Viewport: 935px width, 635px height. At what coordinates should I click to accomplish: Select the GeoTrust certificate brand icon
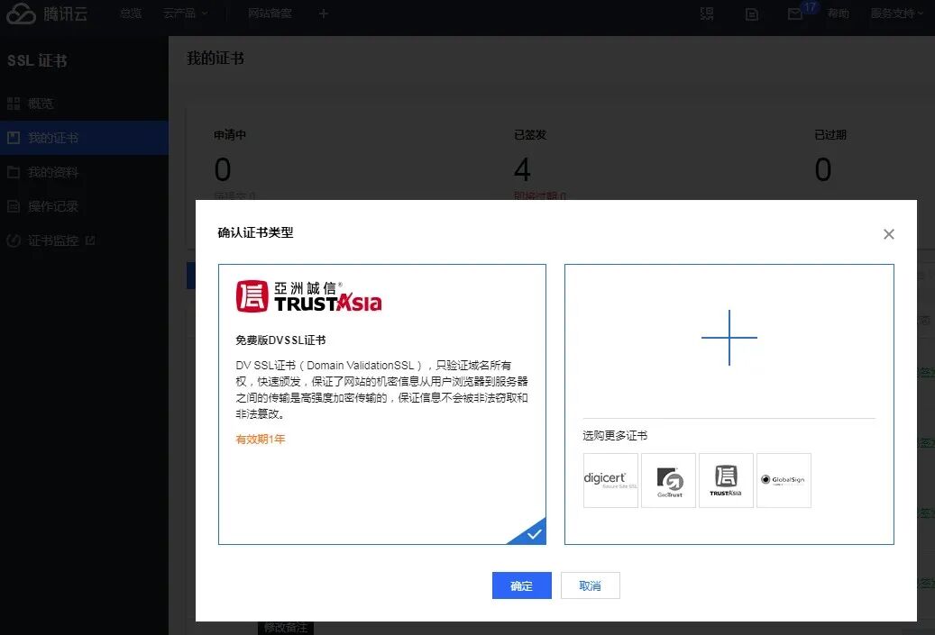[x=668, y=480]
